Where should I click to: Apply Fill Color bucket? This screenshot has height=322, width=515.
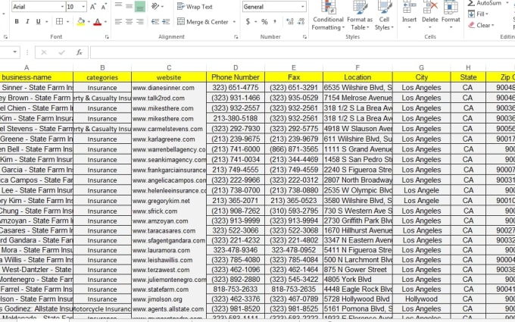click(x=81, y=22)
